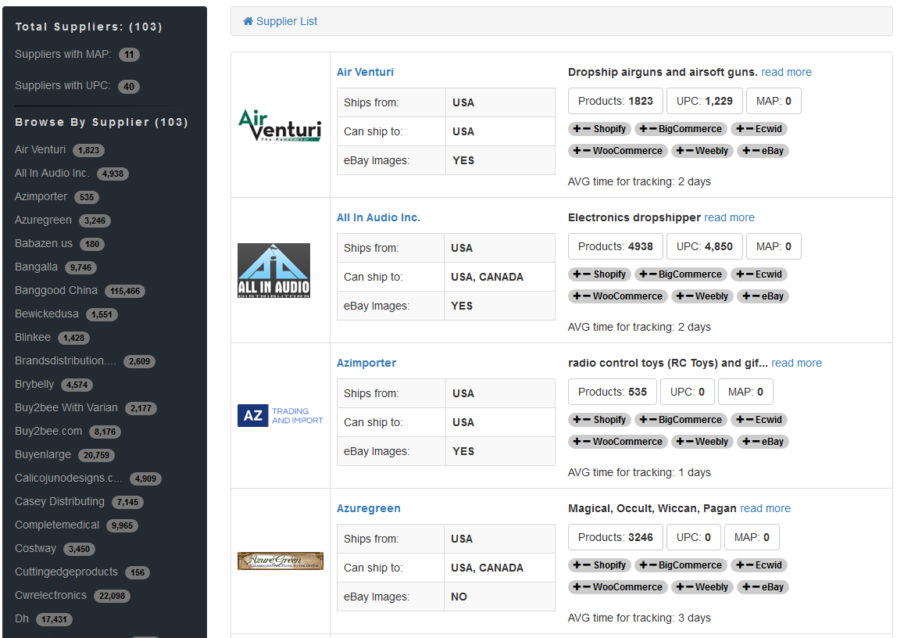Click the AzureGreen logo image
The height and width of the screenshot is (638, 897).
pyautogui.click(x=280, y=561)
